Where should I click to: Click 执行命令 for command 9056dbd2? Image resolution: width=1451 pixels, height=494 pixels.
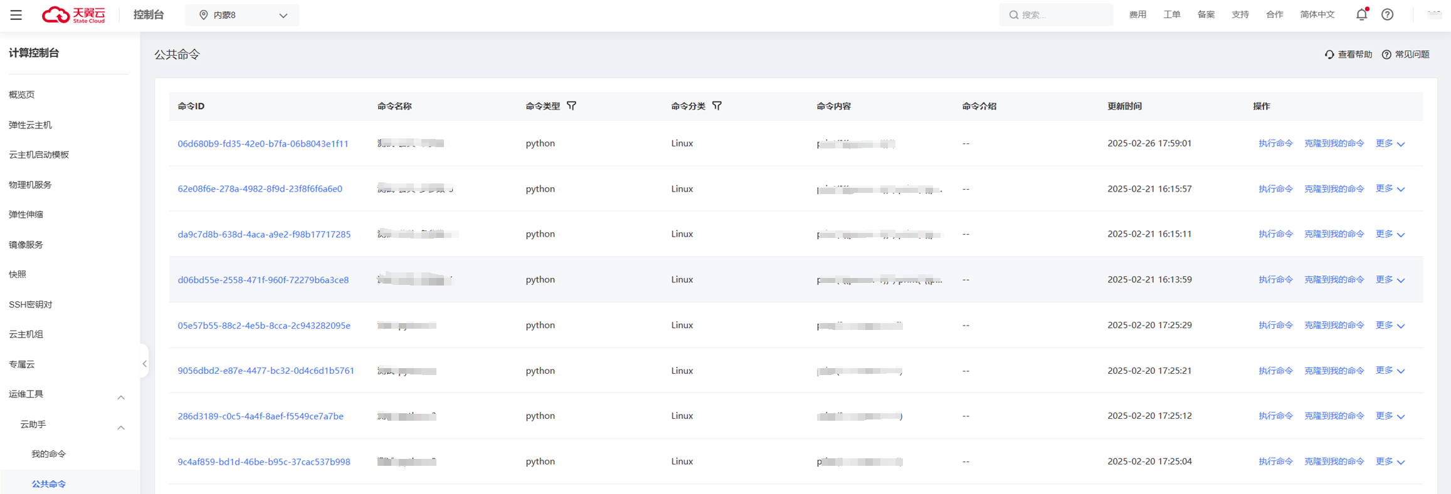[1275, 371]
